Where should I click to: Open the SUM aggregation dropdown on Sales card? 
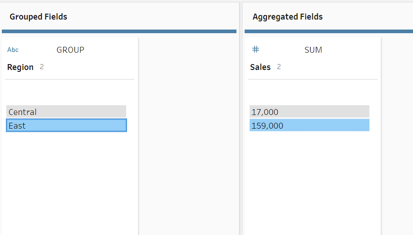(x=313, y=50)
